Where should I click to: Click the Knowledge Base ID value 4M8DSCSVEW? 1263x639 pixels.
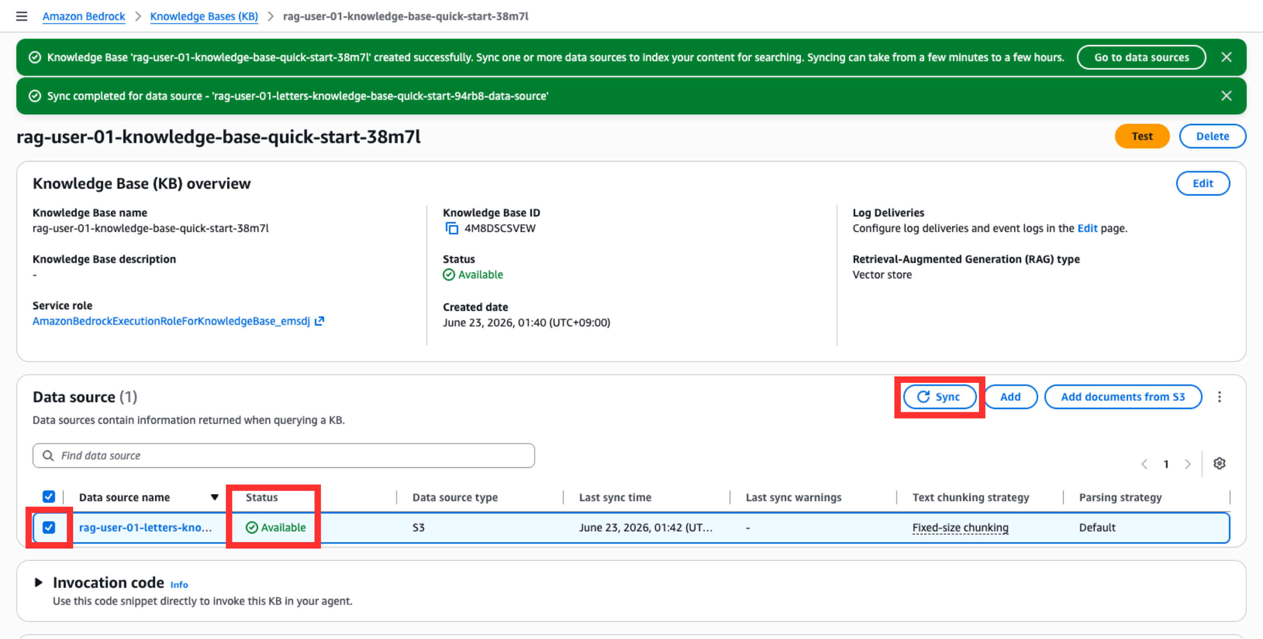click(500, 228)
